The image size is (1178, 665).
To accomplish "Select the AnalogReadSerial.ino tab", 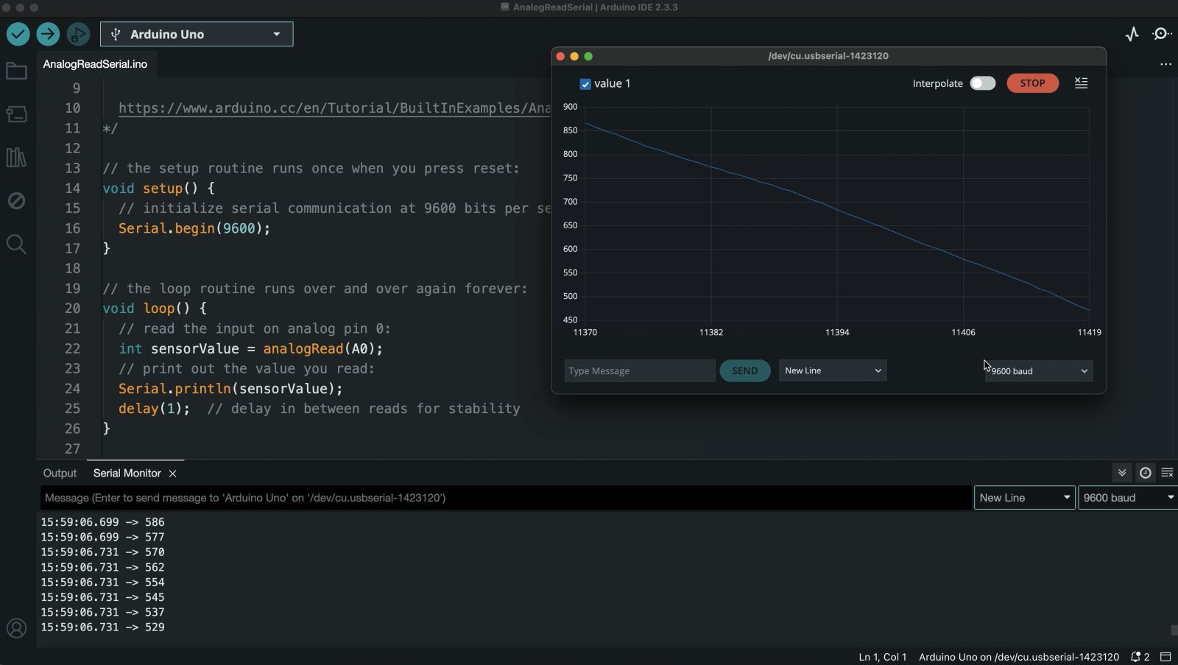I will 95,64.
